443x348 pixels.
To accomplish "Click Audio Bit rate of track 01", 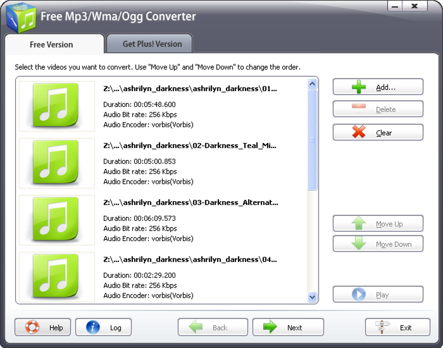I will (140, 115).
